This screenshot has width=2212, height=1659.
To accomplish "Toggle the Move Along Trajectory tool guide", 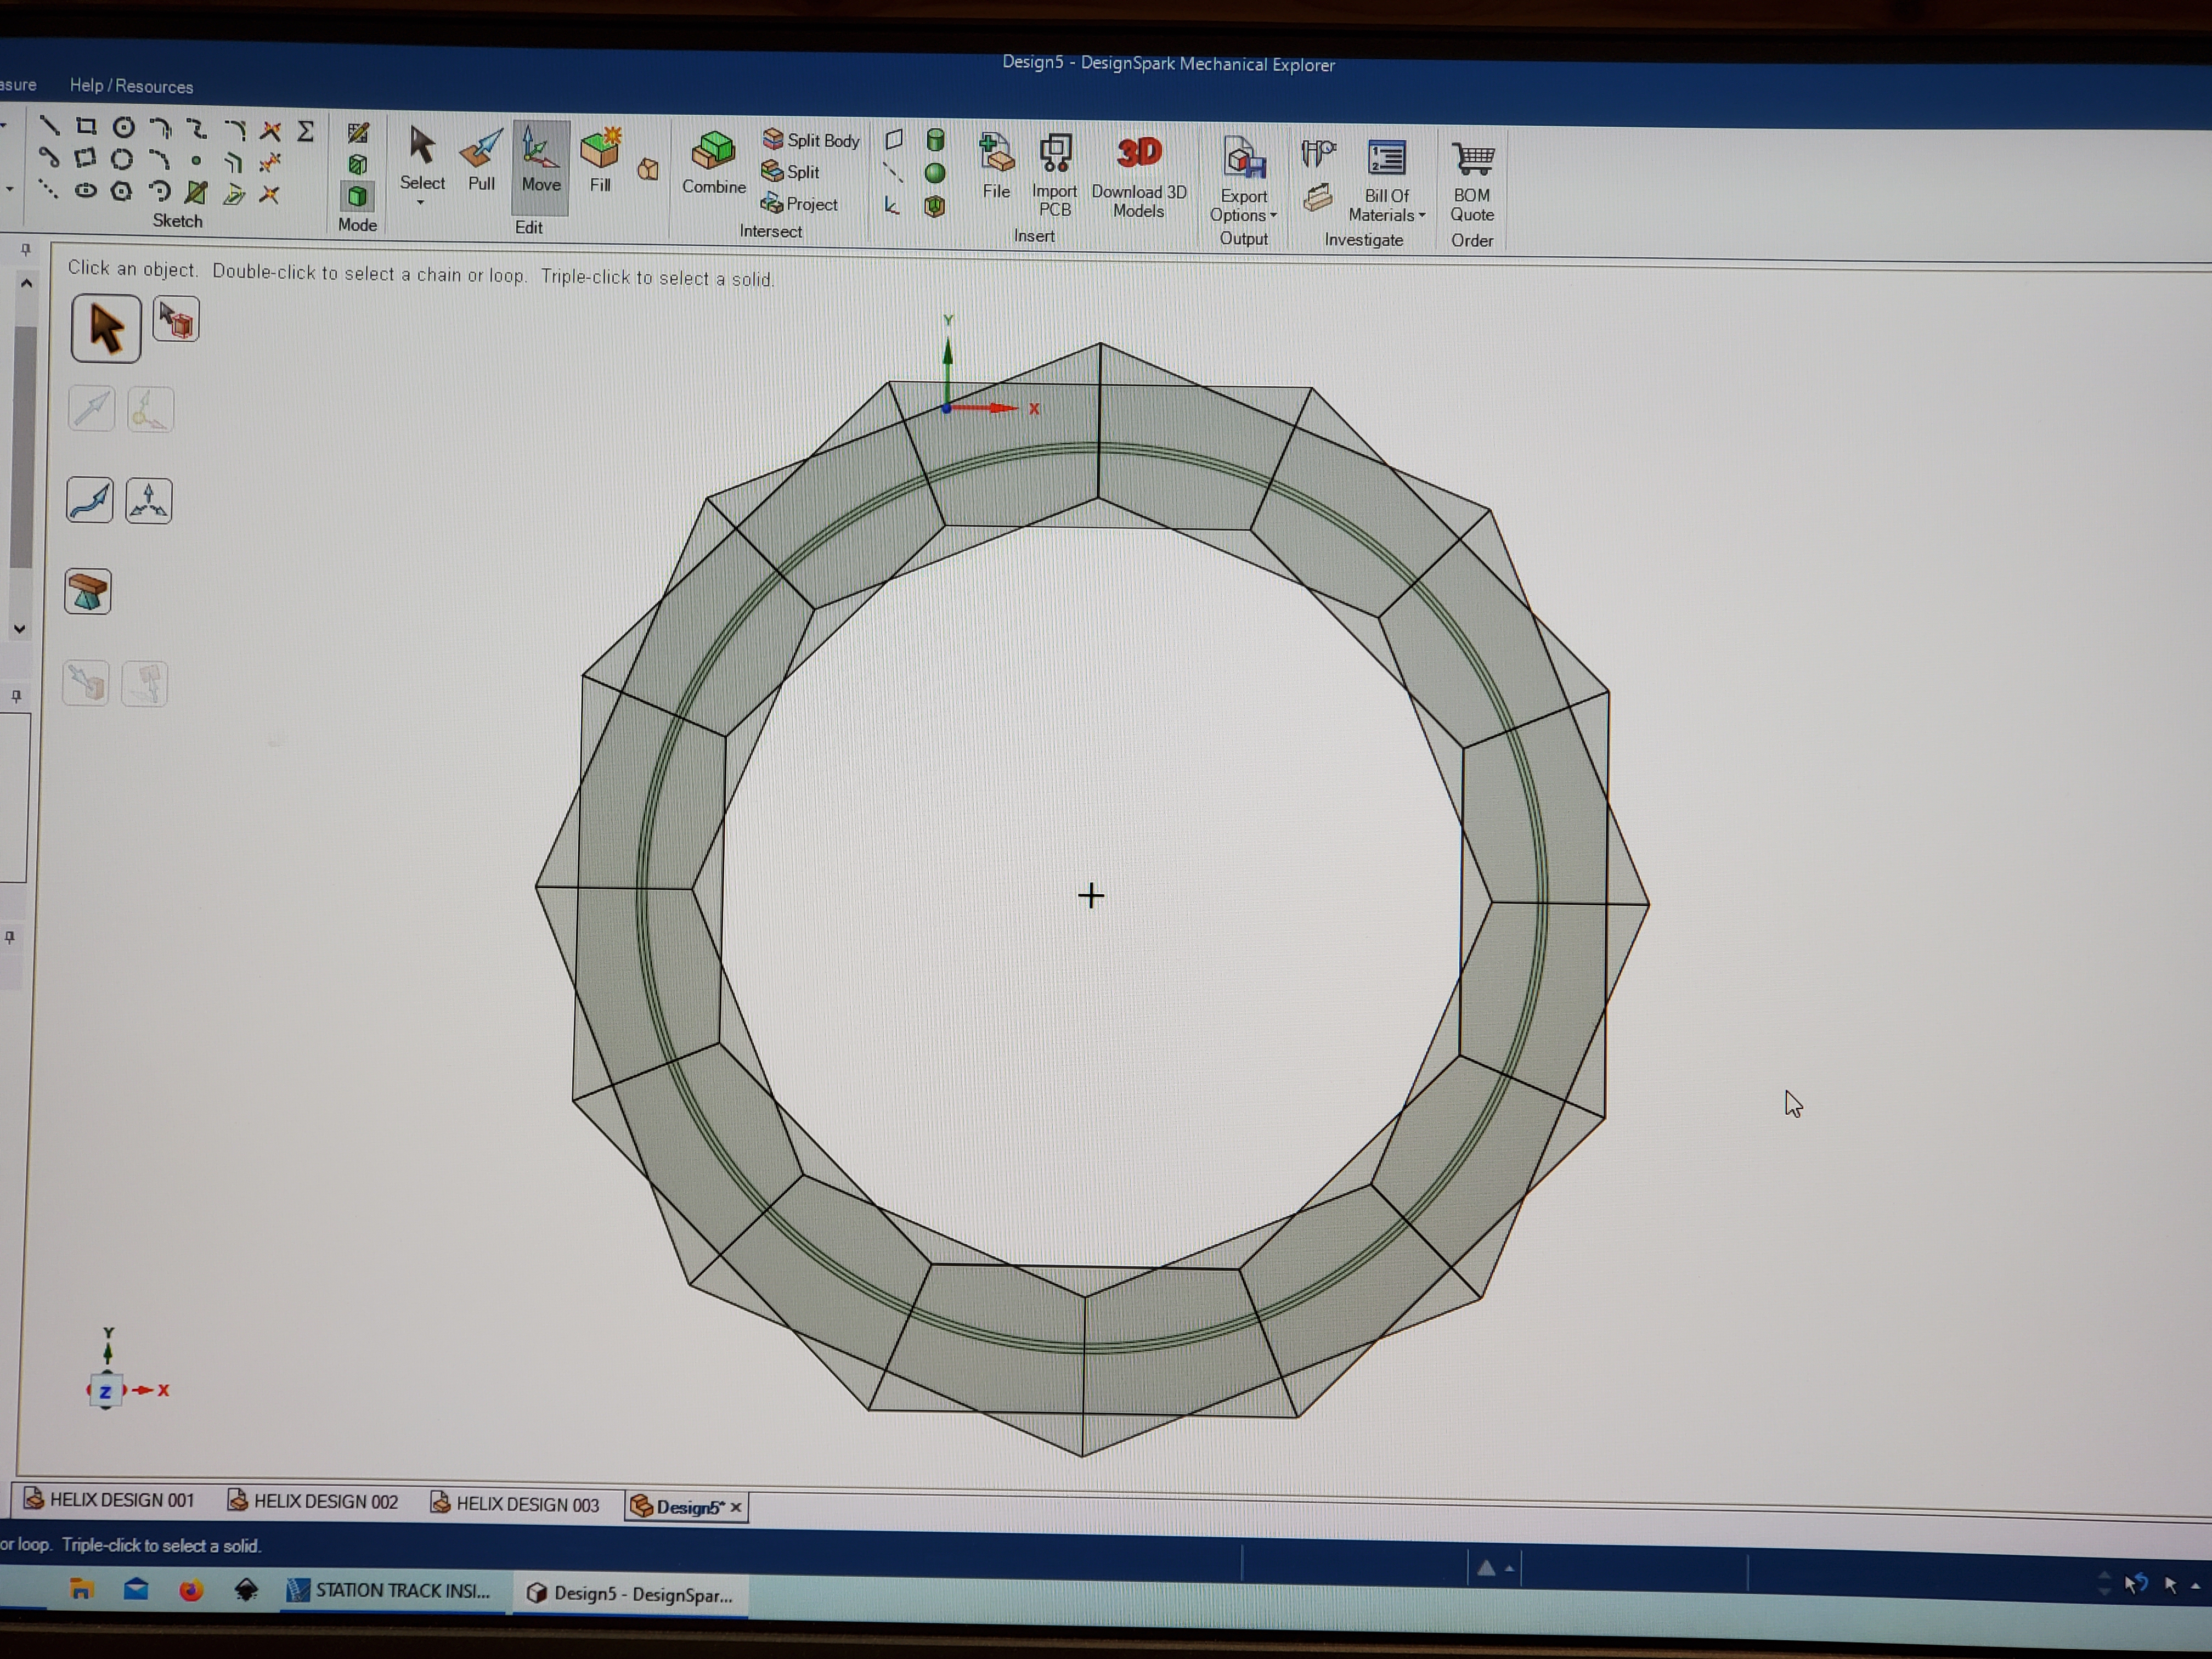I will coord(90,499).
